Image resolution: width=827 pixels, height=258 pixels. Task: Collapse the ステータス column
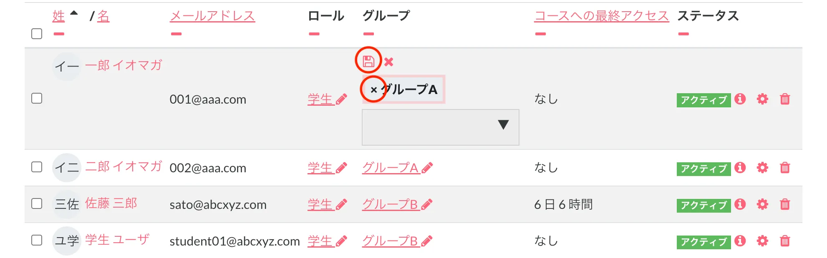(683, 34)
